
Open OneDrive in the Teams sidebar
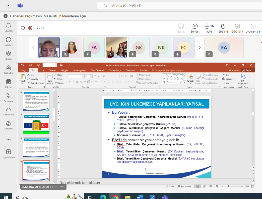(9, 111)
